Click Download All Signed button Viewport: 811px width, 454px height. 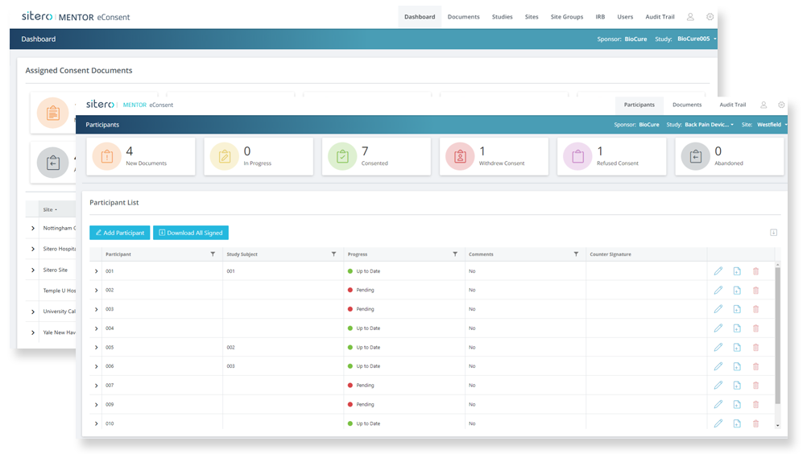coord(191,233)
